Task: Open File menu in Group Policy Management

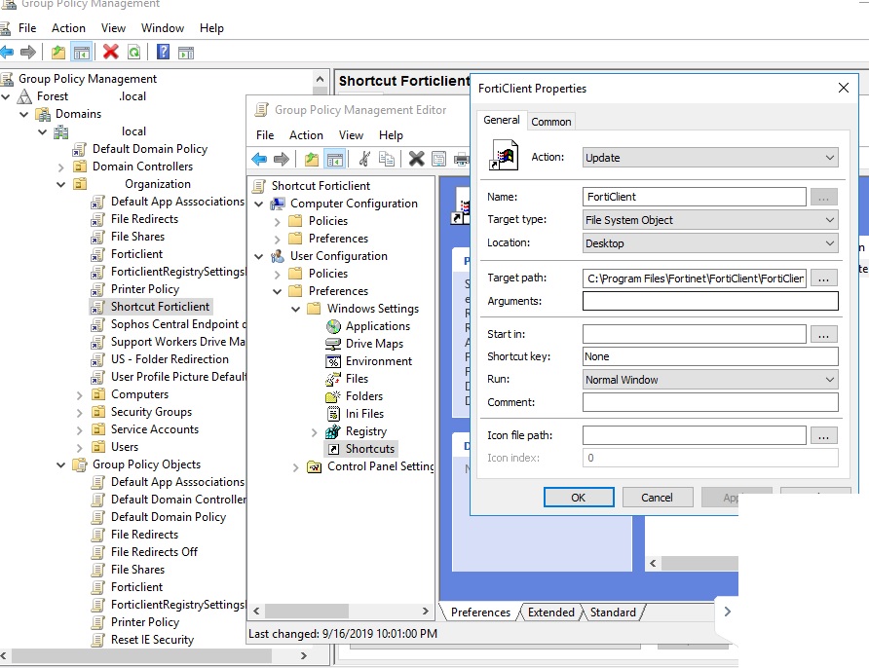Action: 27,28
